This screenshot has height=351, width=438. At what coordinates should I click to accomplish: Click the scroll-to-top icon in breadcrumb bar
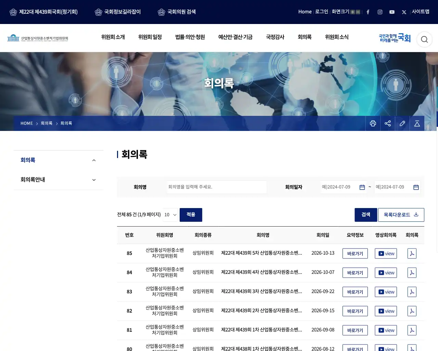pyautogui.click(x=417, y=123)
